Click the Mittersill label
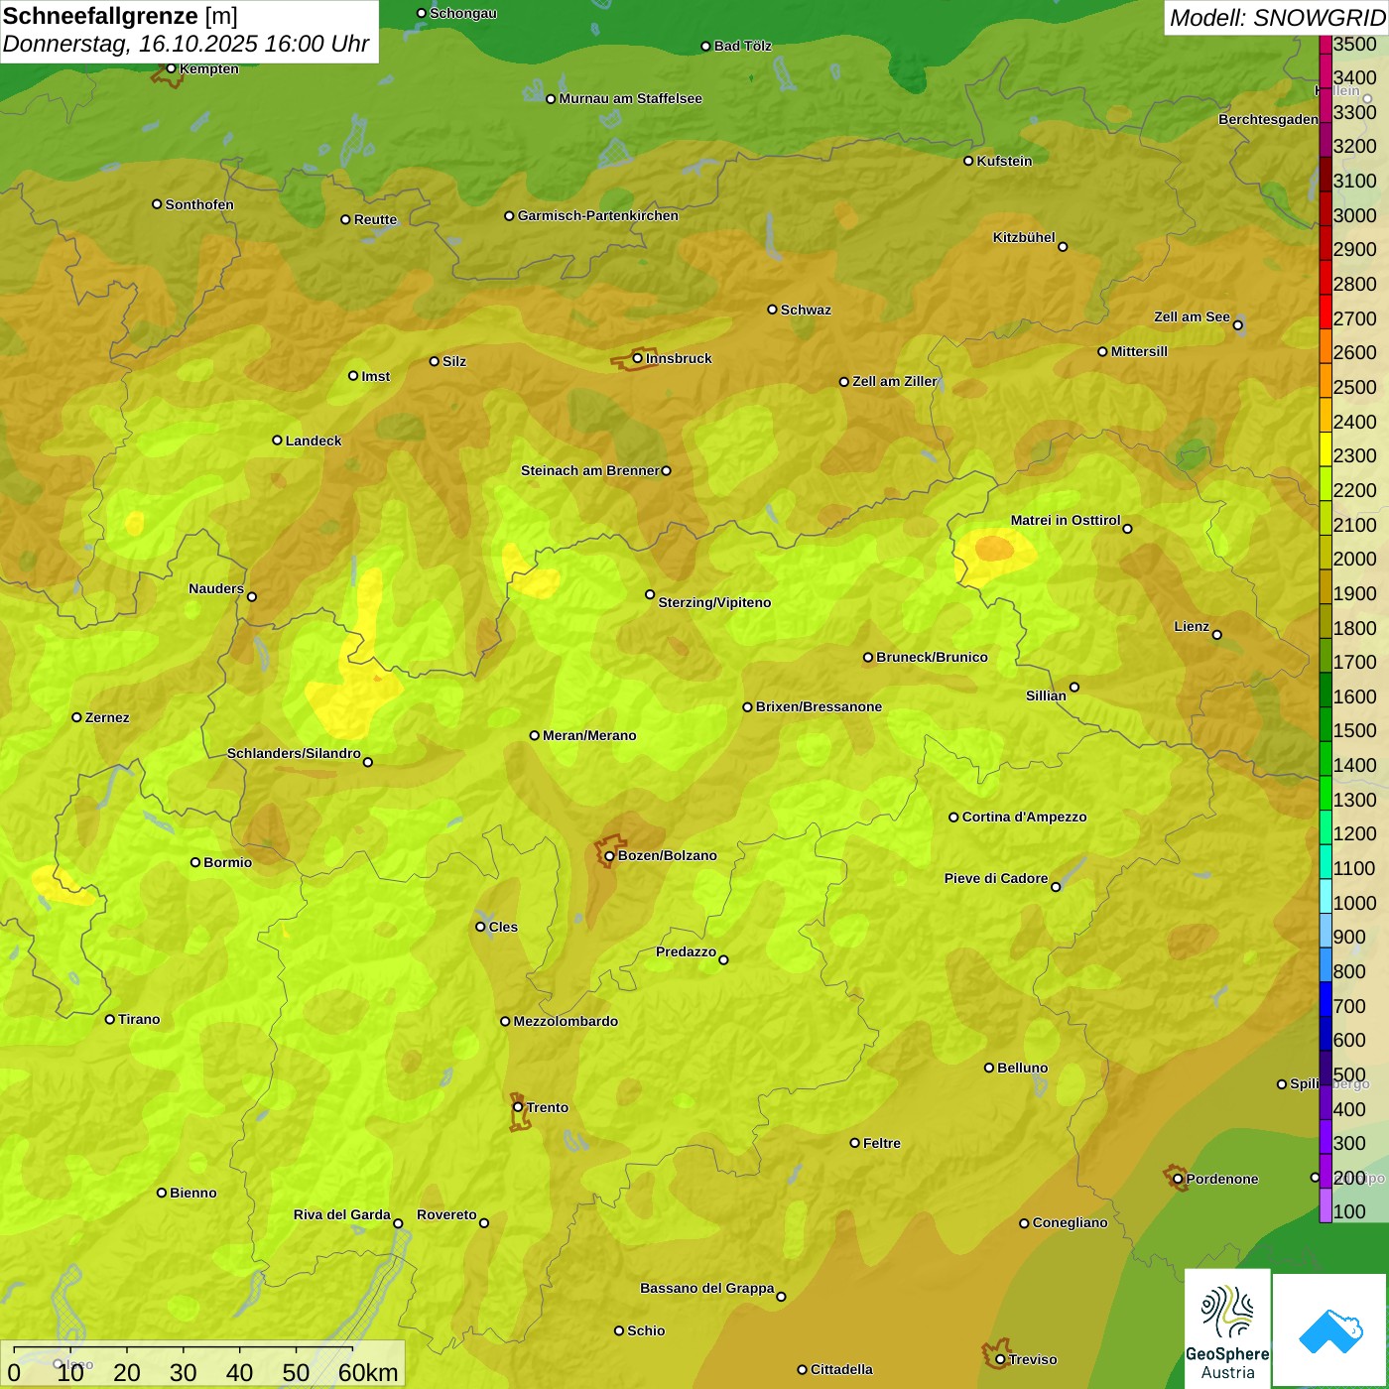 point(1139,351)
